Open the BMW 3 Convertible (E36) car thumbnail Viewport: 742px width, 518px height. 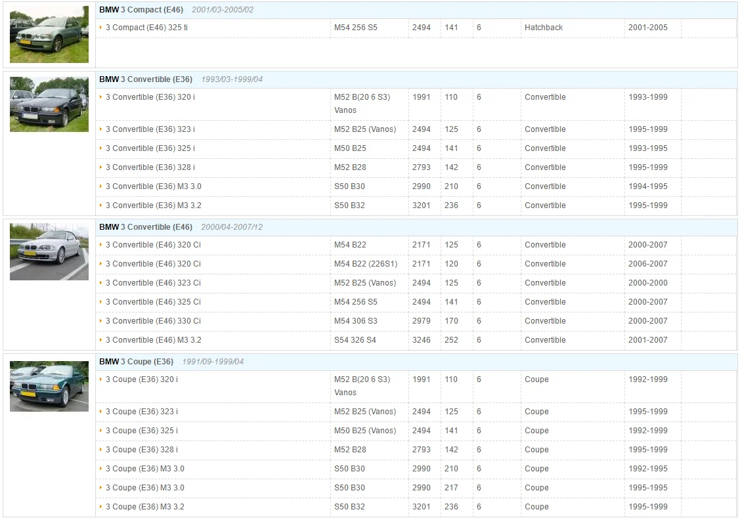(x=49, y=104)
